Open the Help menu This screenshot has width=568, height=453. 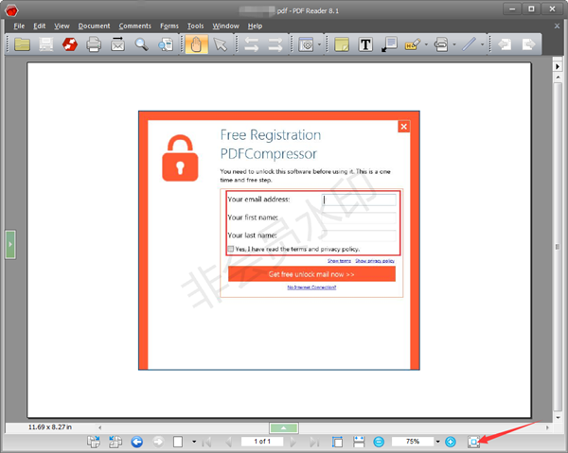point(255,26)
